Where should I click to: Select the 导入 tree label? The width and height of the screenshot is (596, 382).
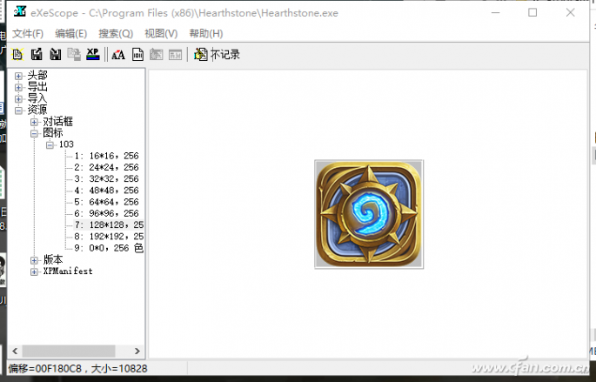(x=37, y=98)
